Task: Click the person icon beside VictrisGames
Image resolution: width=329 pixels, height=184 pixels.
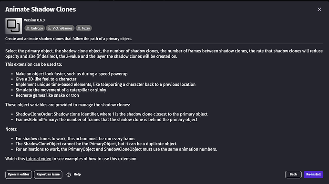Action: coord(49,28)
